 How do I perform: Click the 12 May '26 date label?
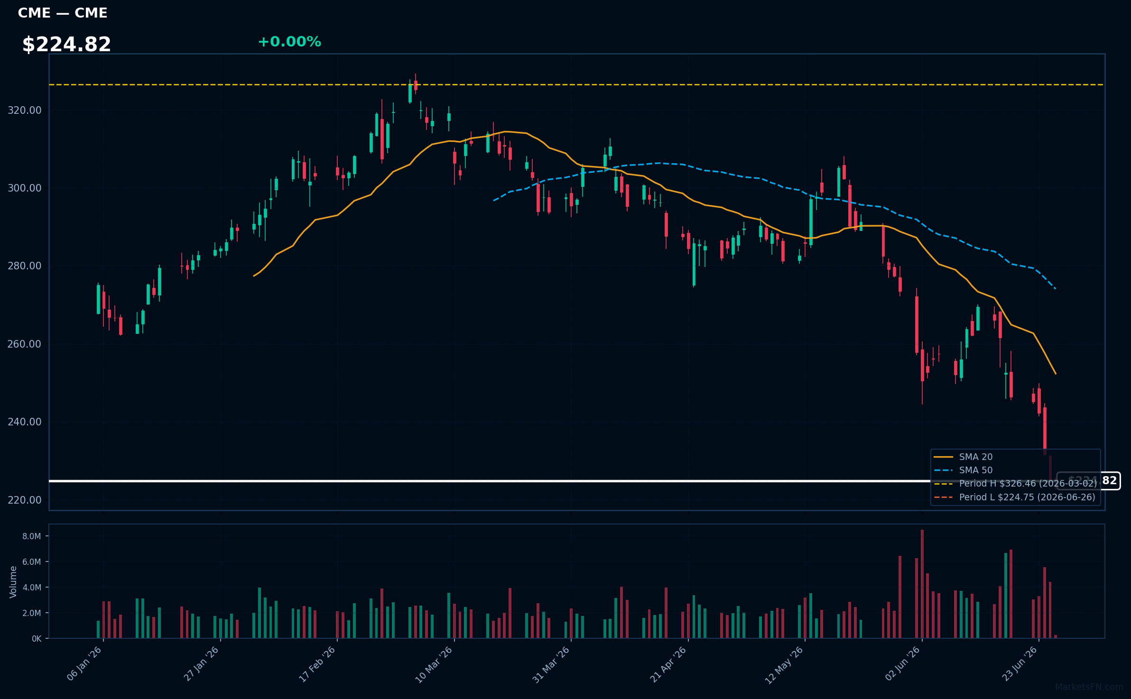[x=784, y=664]
